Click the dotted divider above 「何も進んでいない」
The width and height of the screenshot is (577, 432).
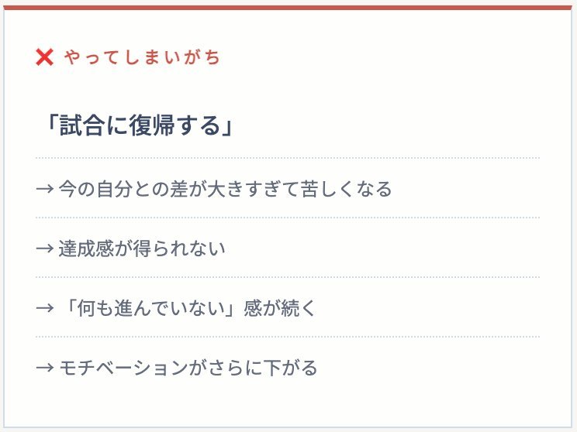point(288,277)
